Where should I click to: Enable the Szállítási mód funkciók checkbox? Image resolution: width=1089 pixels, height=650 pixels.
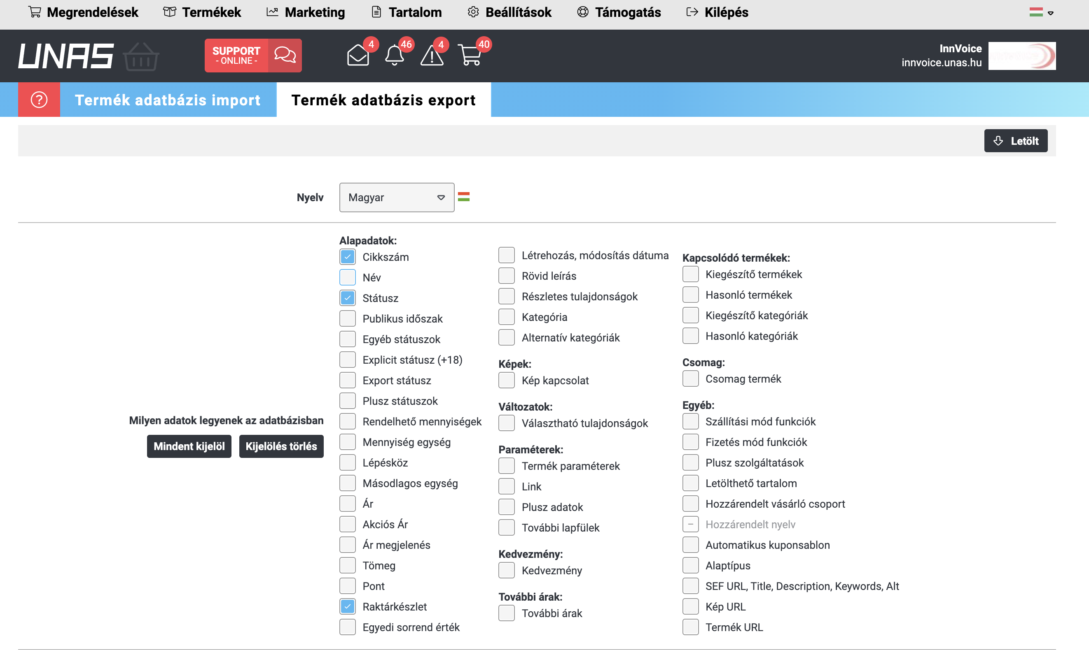[690, 421]
